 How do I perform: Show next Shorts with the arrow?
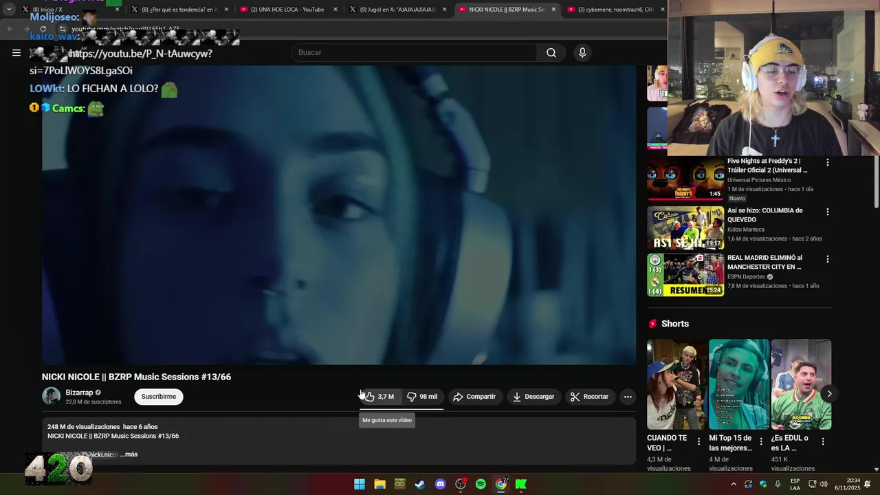tap(829, 394)
